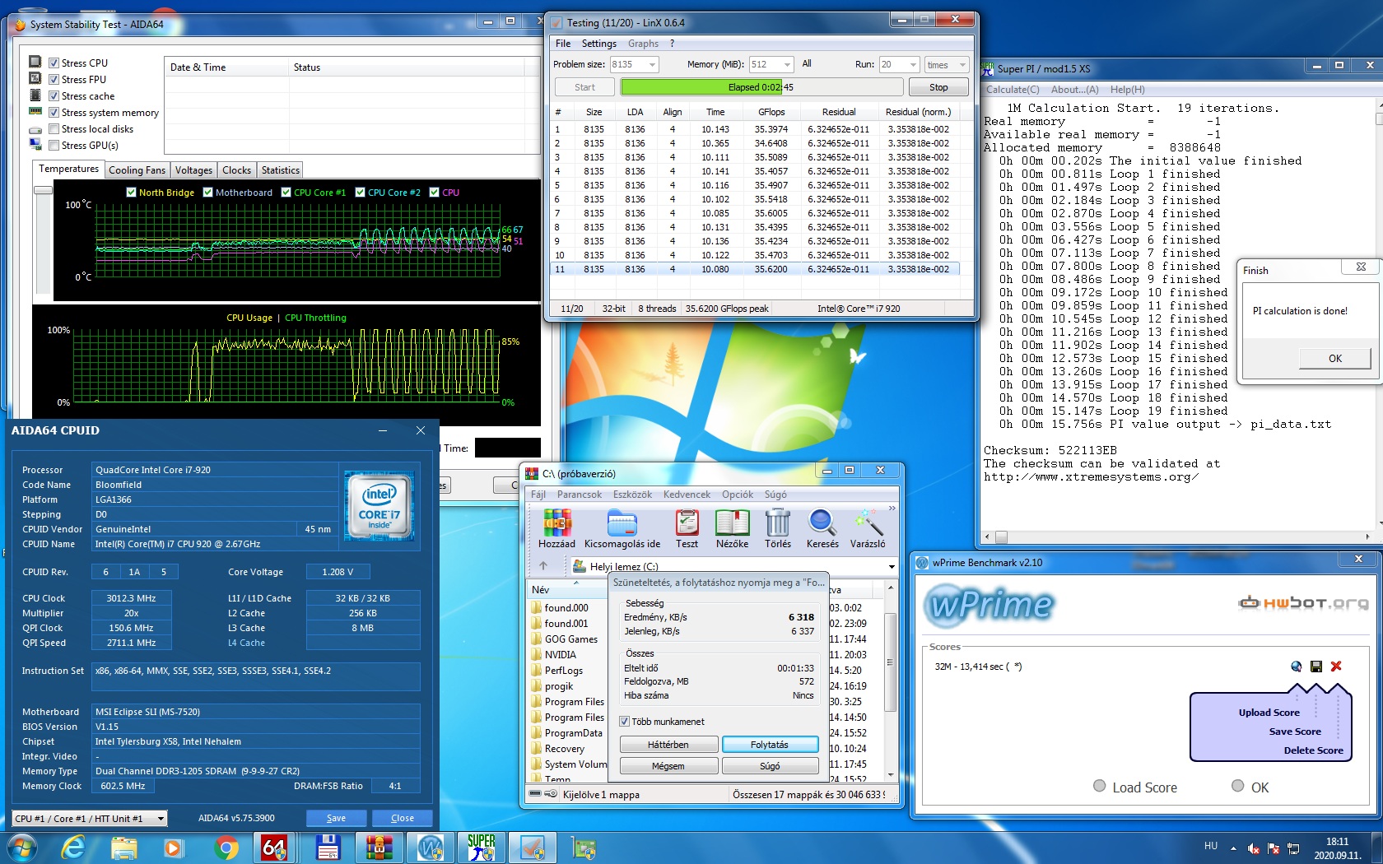Click the Stop button in LinX
This screenshot has width=1383, height=864.
coord(938,87)
